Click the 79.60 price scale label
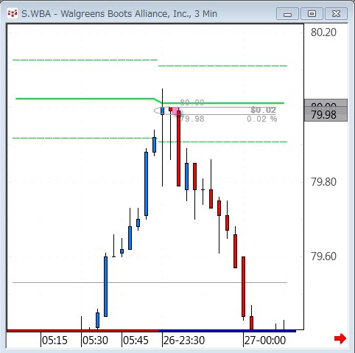The width and height of the screenshot is (355, 353). 323,256
